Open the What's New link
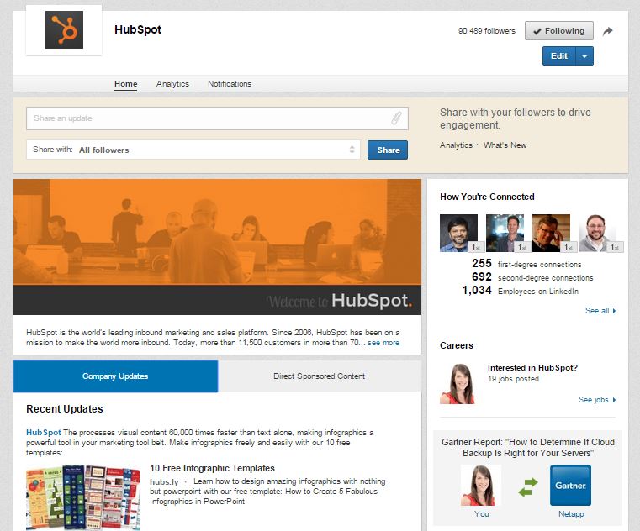Screen dimensions: 640x531 pos(505,145)
